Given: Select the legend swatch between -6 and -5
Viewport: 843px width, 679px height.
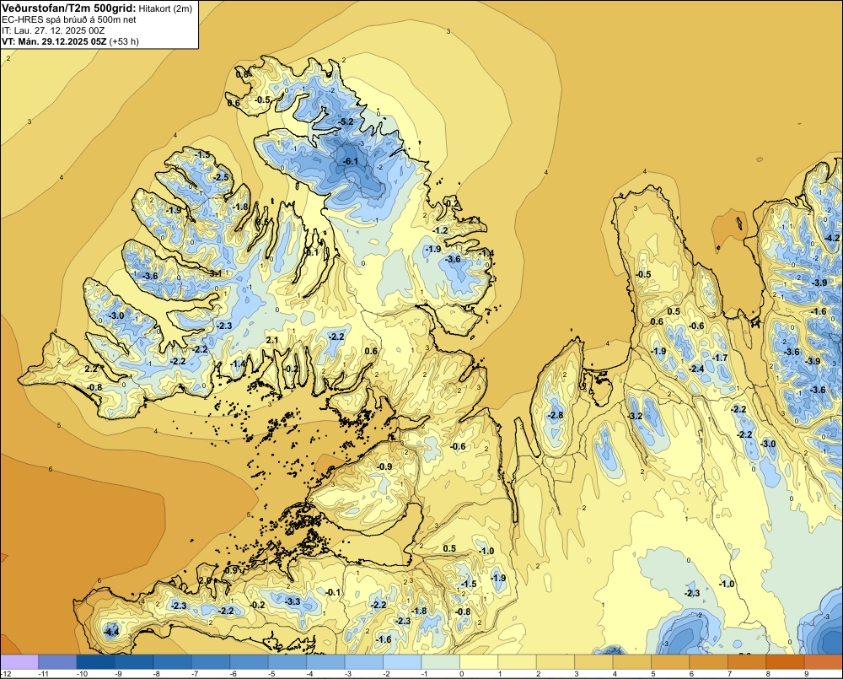Looking at the screenshot, I should coord(249,661).
